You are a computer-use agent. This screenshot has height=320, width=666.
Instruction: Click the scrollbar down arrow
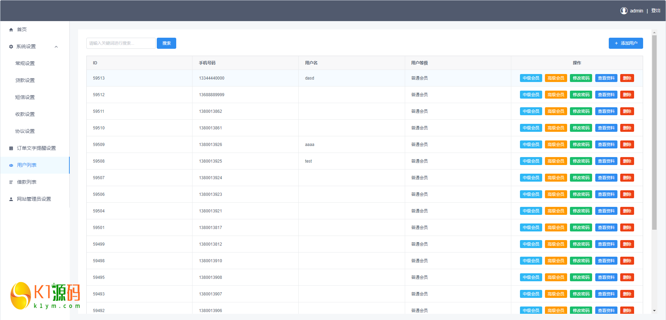tap(654, 311)
